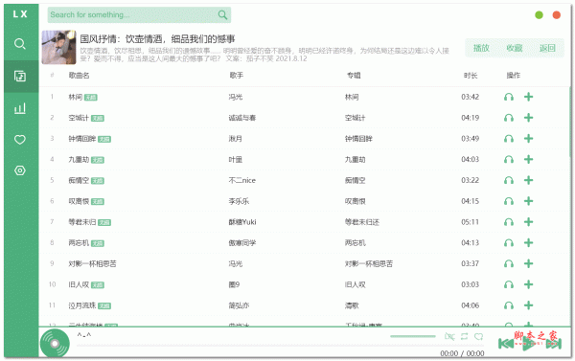Click the 歌曲名 column header
Screen dimensions: 575x361
[79, 76]
